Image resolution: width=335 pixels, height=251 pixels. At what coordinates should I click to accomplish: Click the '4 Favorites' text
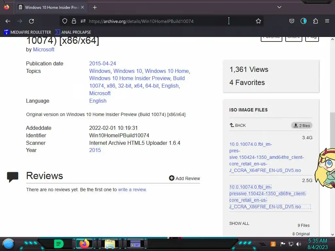click(247, 82)
